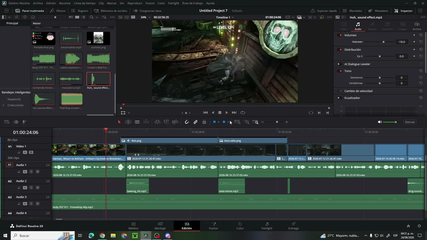This screenshot has width=427, height=240.
Task: Click the replace clip icon
Action: pyautogui.click(x=175, y=122)
